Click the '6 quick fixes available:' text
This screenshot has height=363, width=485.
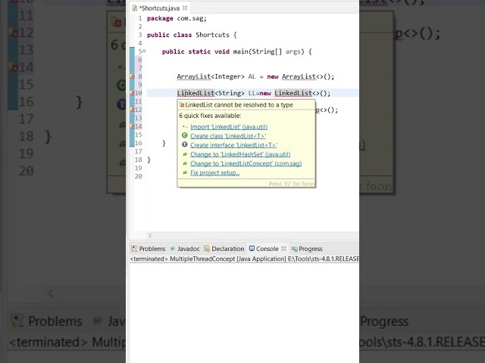tap(210, 116)
